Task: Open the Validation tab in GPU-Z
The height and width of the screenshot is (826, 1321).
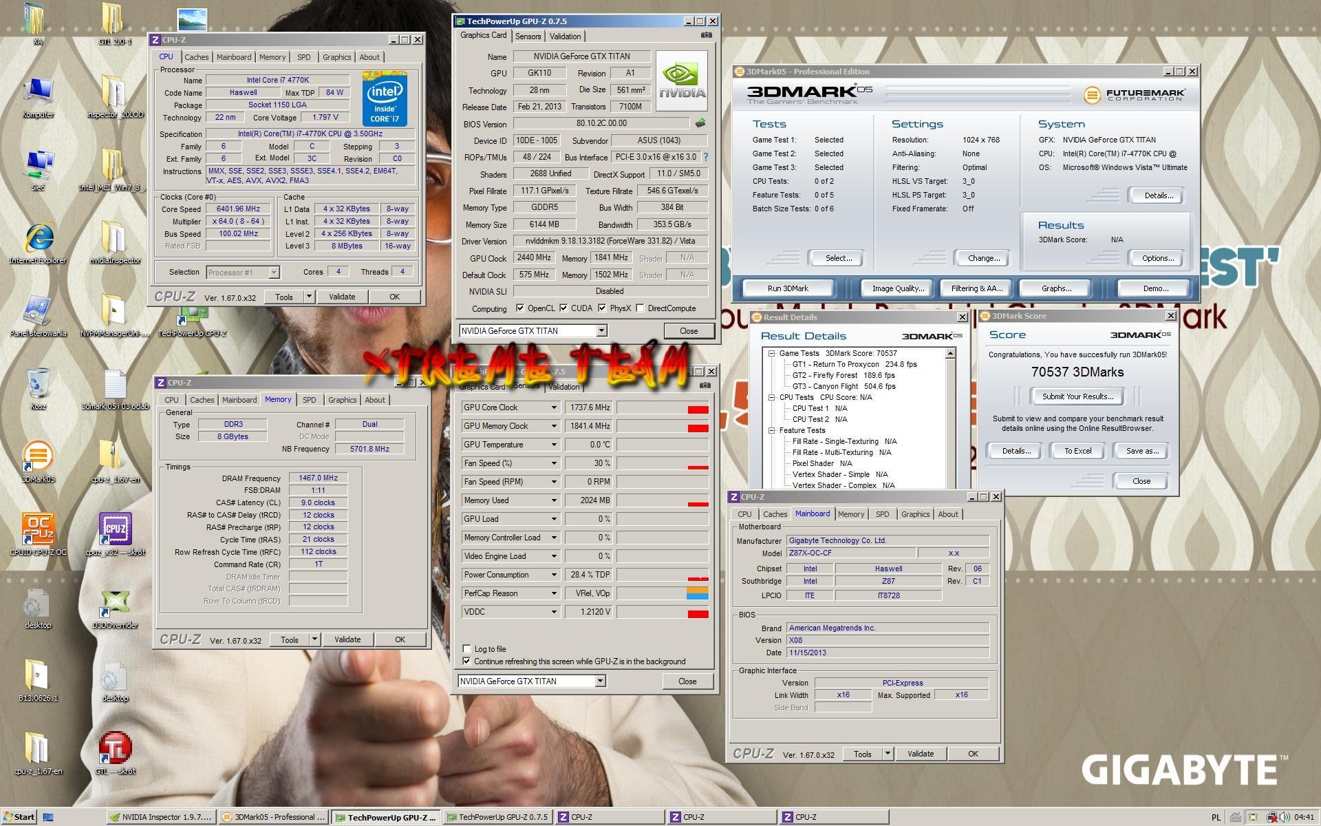Action: pyautogui.click(x=566, y=36)
